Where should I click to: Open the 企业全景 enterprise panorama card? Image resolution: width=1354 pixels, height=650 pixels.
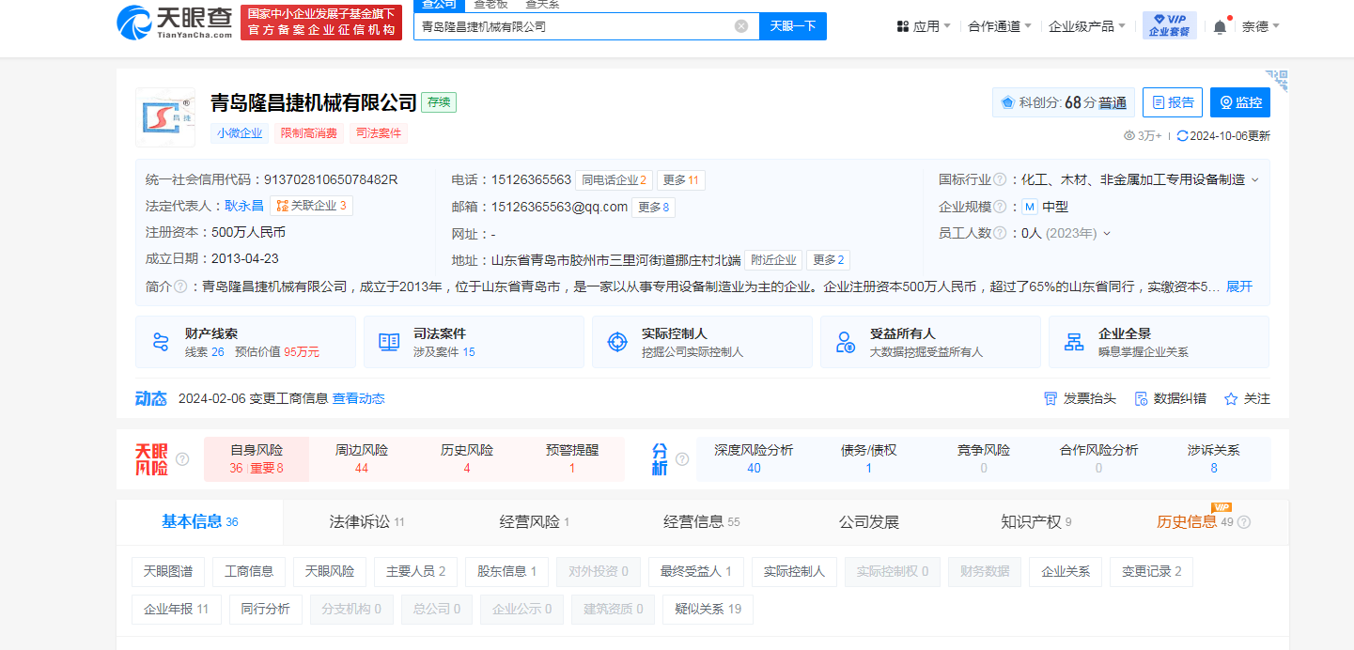(x=1158, y=342)
